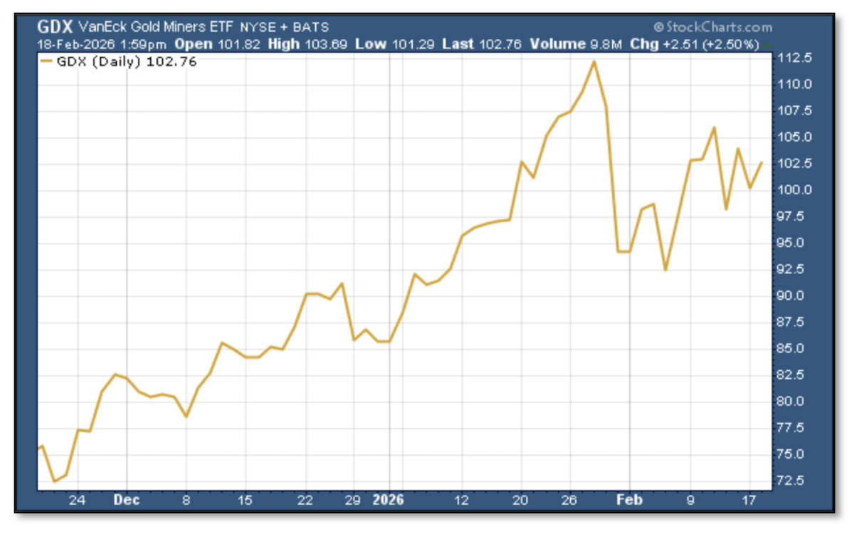Screen dimensions: 854x535
Task: Click the 112.5 price axis label
Action: click(x=794, y=58)
